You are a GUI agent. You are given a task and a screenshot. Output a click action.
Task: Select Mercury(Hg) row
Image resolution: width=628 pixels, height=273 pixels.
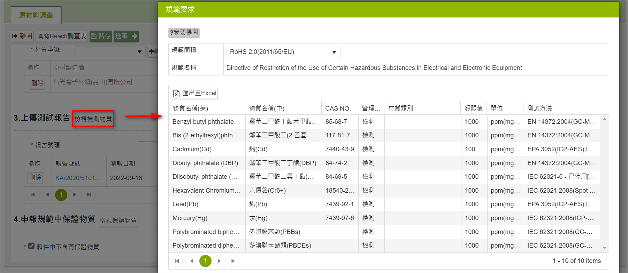click(x=384, y=218)
